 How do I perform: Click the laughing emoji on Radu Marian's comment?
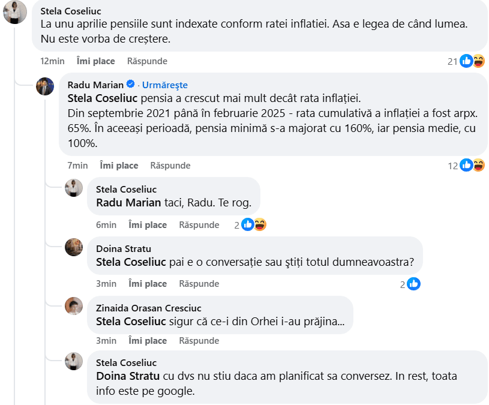(x=478, y=166)
